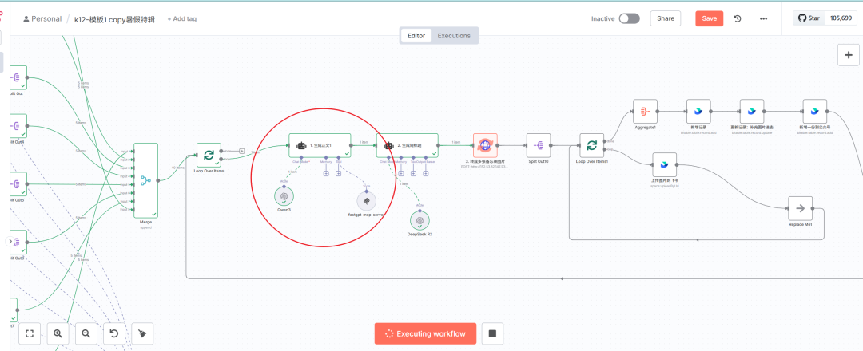863x351 pixels.
Task: Click the Merge node icon
Action: (145, 179)
